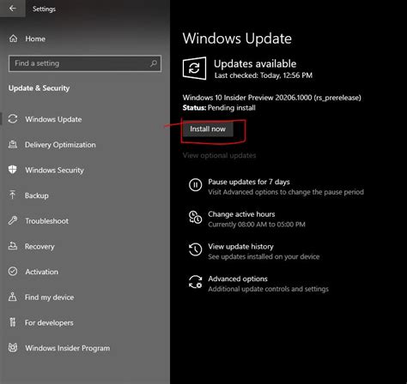Click the Delivery Optimization icon
This screenshot has width=407, height=384.
pyautogui.click(x=13, y=144)
